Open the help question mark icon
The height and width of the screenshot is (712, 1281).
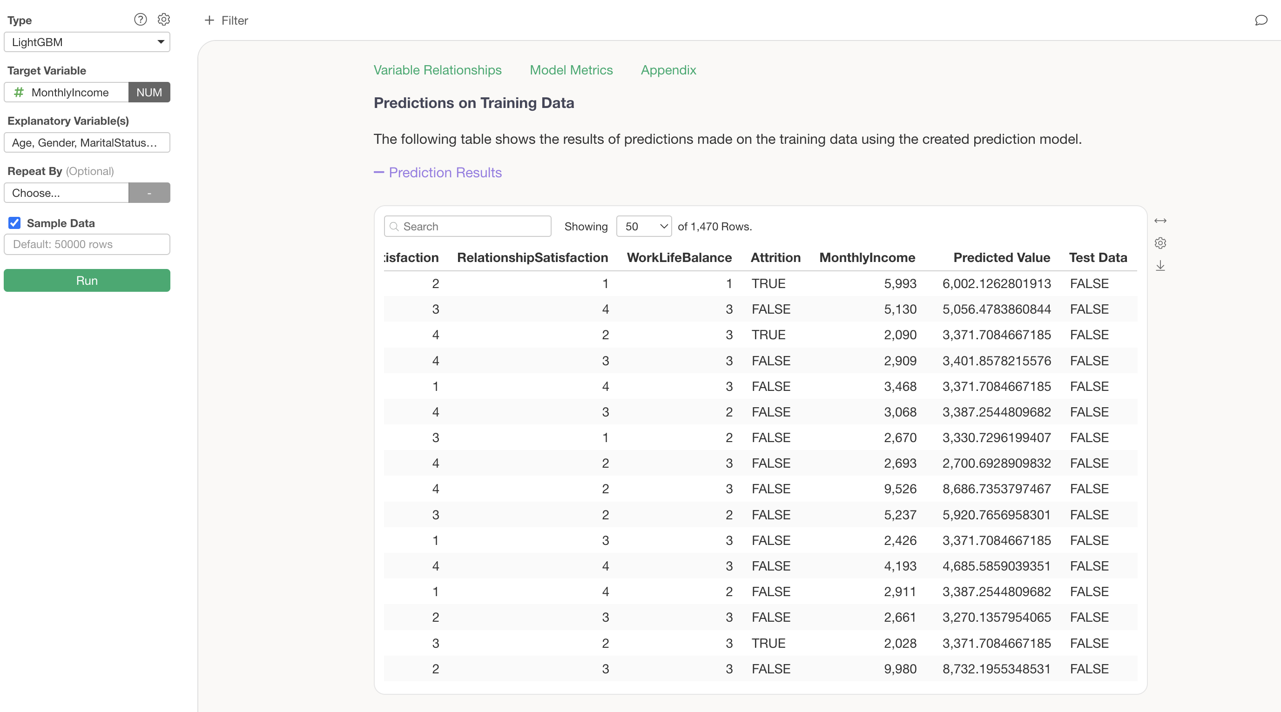[x=140, y=20]
